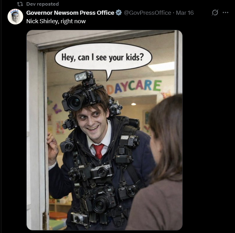Click the colorful DAYCARE sign in the image
The width and height of the screenshot is (235, 233).
(134, 86)
